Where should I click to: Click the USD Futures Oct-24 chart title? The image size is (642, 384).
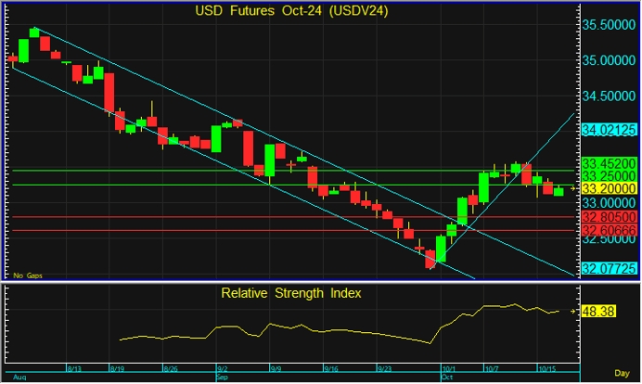point(291,11)
